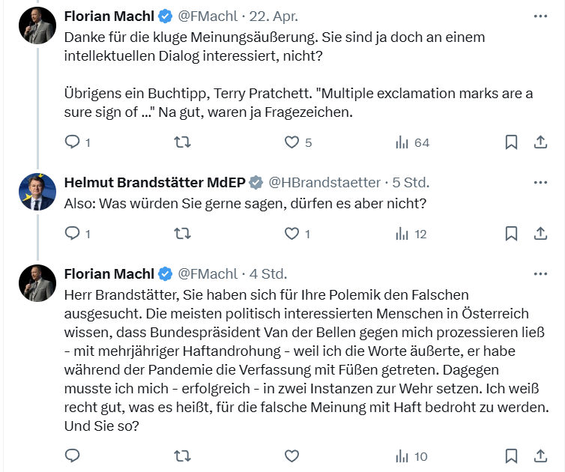Bookmark Florian Machl's first tweet
The image size is (565, 472).
(511, 142)
